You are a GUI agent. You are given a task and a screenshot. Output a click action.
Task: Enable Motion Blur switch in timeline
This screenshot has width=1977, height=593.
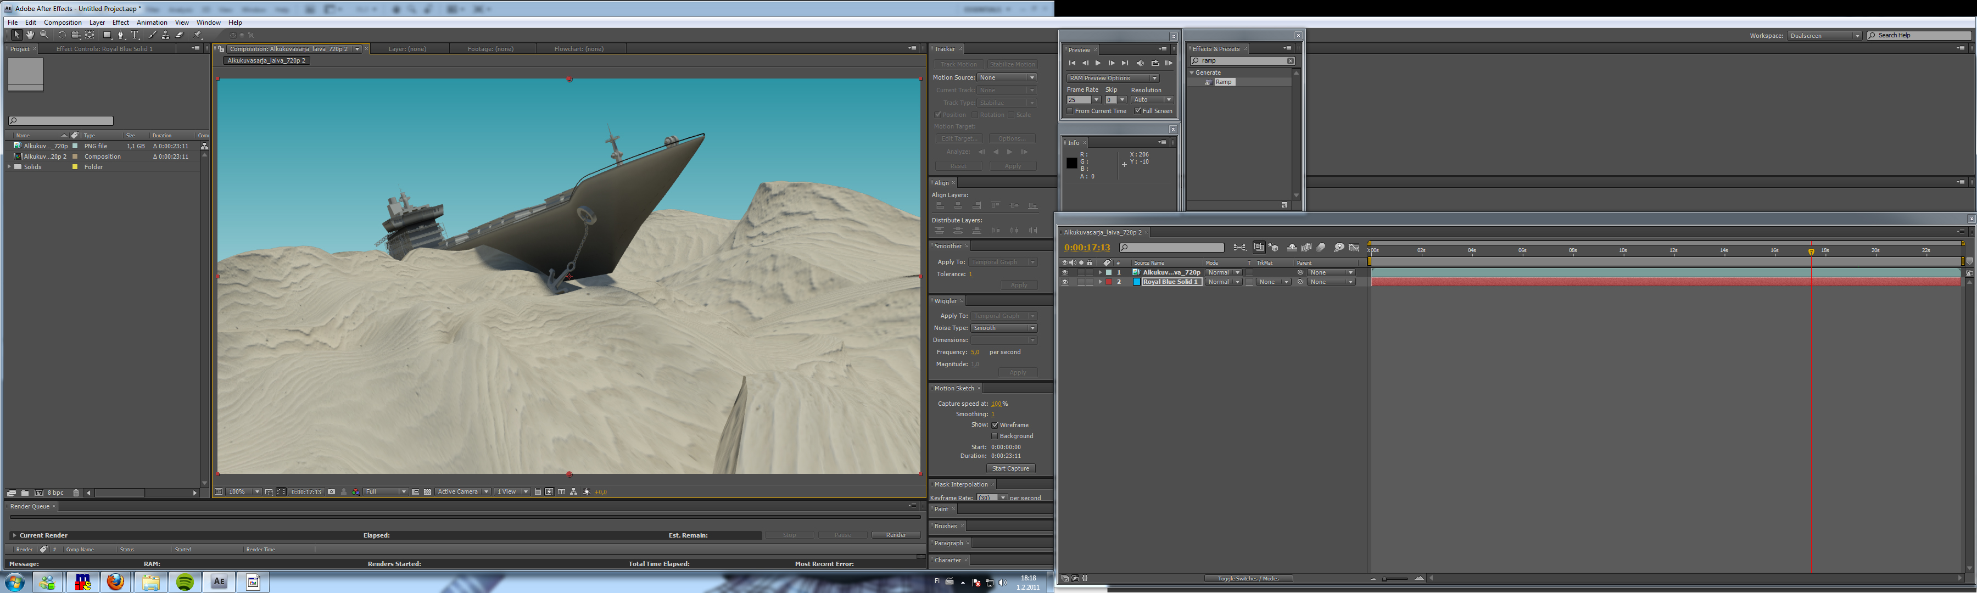point(1321,248)
